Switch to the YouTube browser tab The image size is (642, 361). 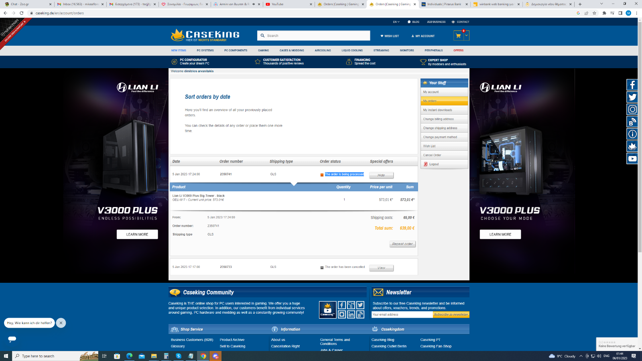(x=288, y=4)
